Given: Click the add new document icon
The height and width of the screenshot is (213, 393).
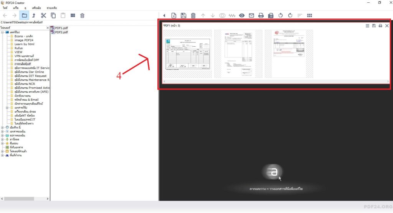Looking at the screenshot, I should coord(174,15).
